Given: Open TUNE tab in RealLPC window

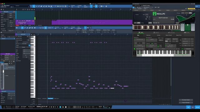Looking at the screenshot, I should pos(144,10).
